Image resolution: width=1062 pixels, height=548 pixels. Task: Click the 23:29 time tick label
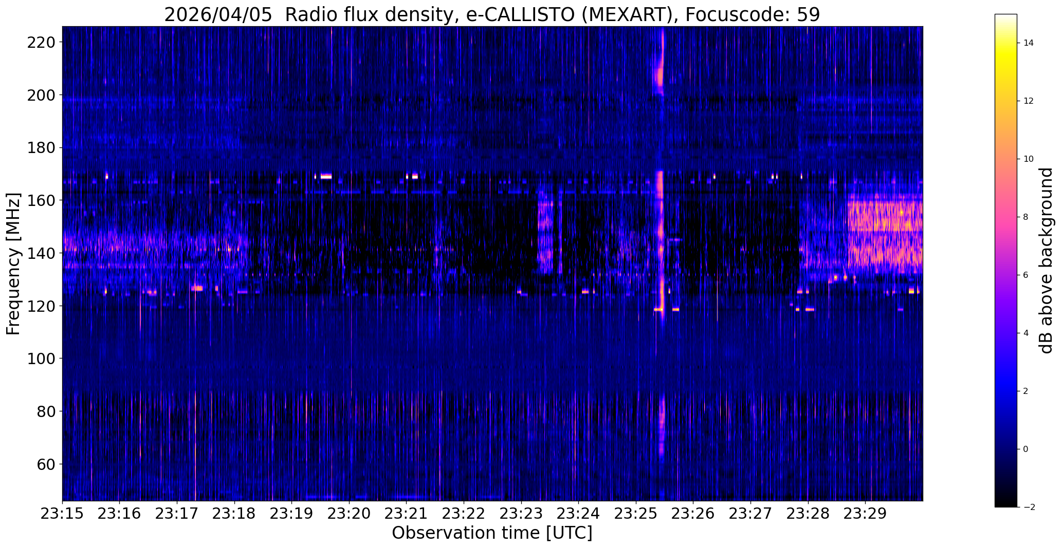(866, 514)
